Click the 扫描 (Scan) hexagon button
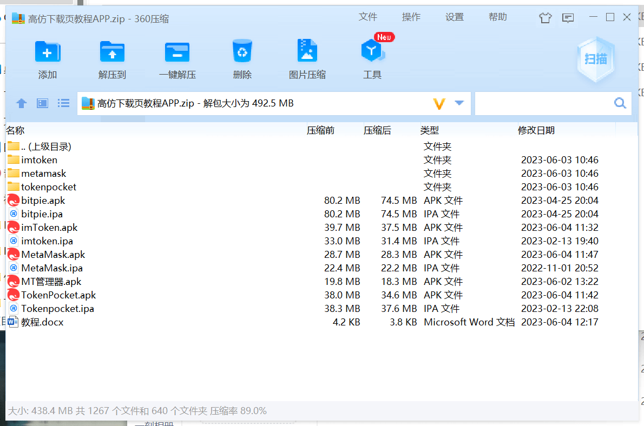 [595, 59]
